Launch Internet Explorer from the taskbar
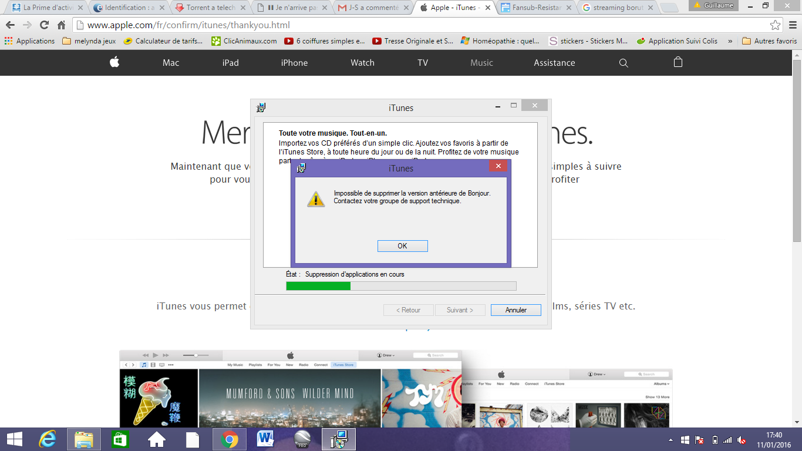The width and height of the screenshot is (802, 451). tap(47, 439)
